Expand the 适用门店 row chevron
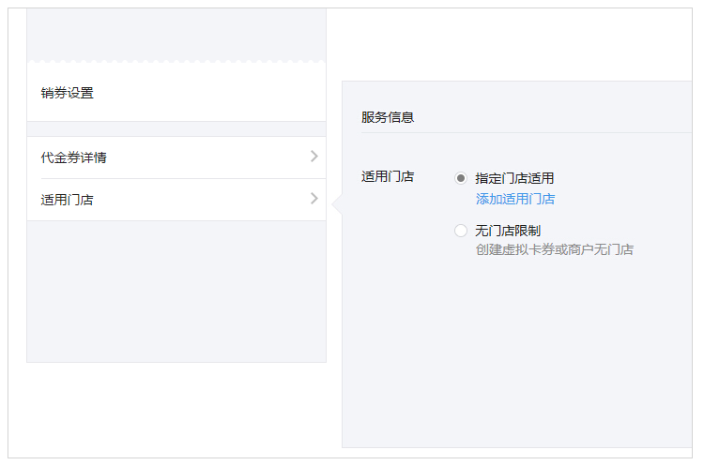This screenshot has width=704, height=465. pos(314,199)
